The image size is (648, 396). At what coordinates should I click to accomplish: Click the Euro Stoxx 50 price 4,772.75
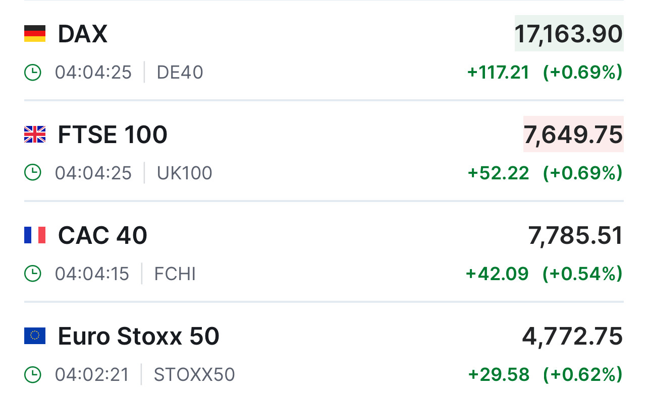572,336
